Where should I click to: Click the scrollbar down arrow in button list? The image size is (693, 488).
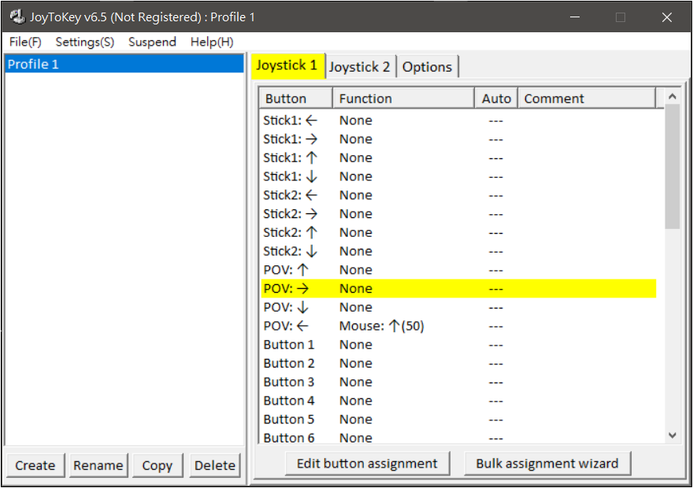tap(672, 434)
